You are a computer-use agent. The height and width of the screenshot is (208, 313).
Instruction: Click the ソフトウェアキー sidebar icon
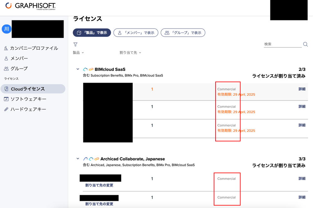[6, 99]
